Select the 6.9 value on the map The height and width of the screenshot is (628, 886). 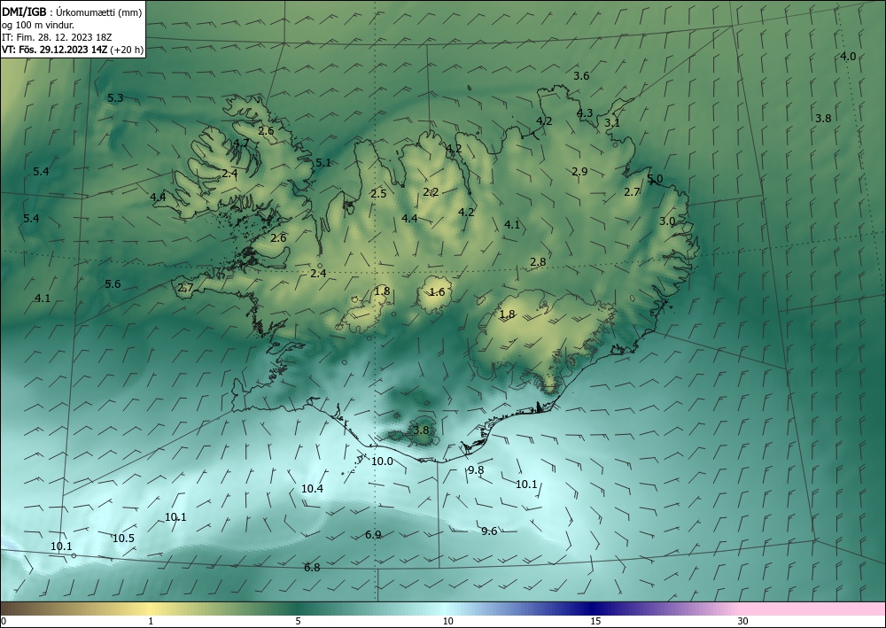tap(373, 535)
